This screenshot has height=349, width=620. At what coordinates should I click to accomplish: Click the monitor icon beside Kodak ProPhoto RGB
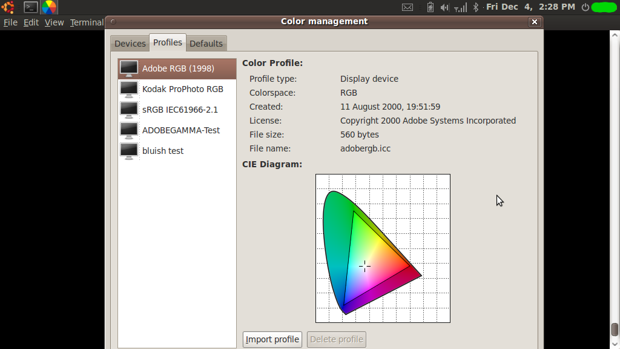pos(129,90)
